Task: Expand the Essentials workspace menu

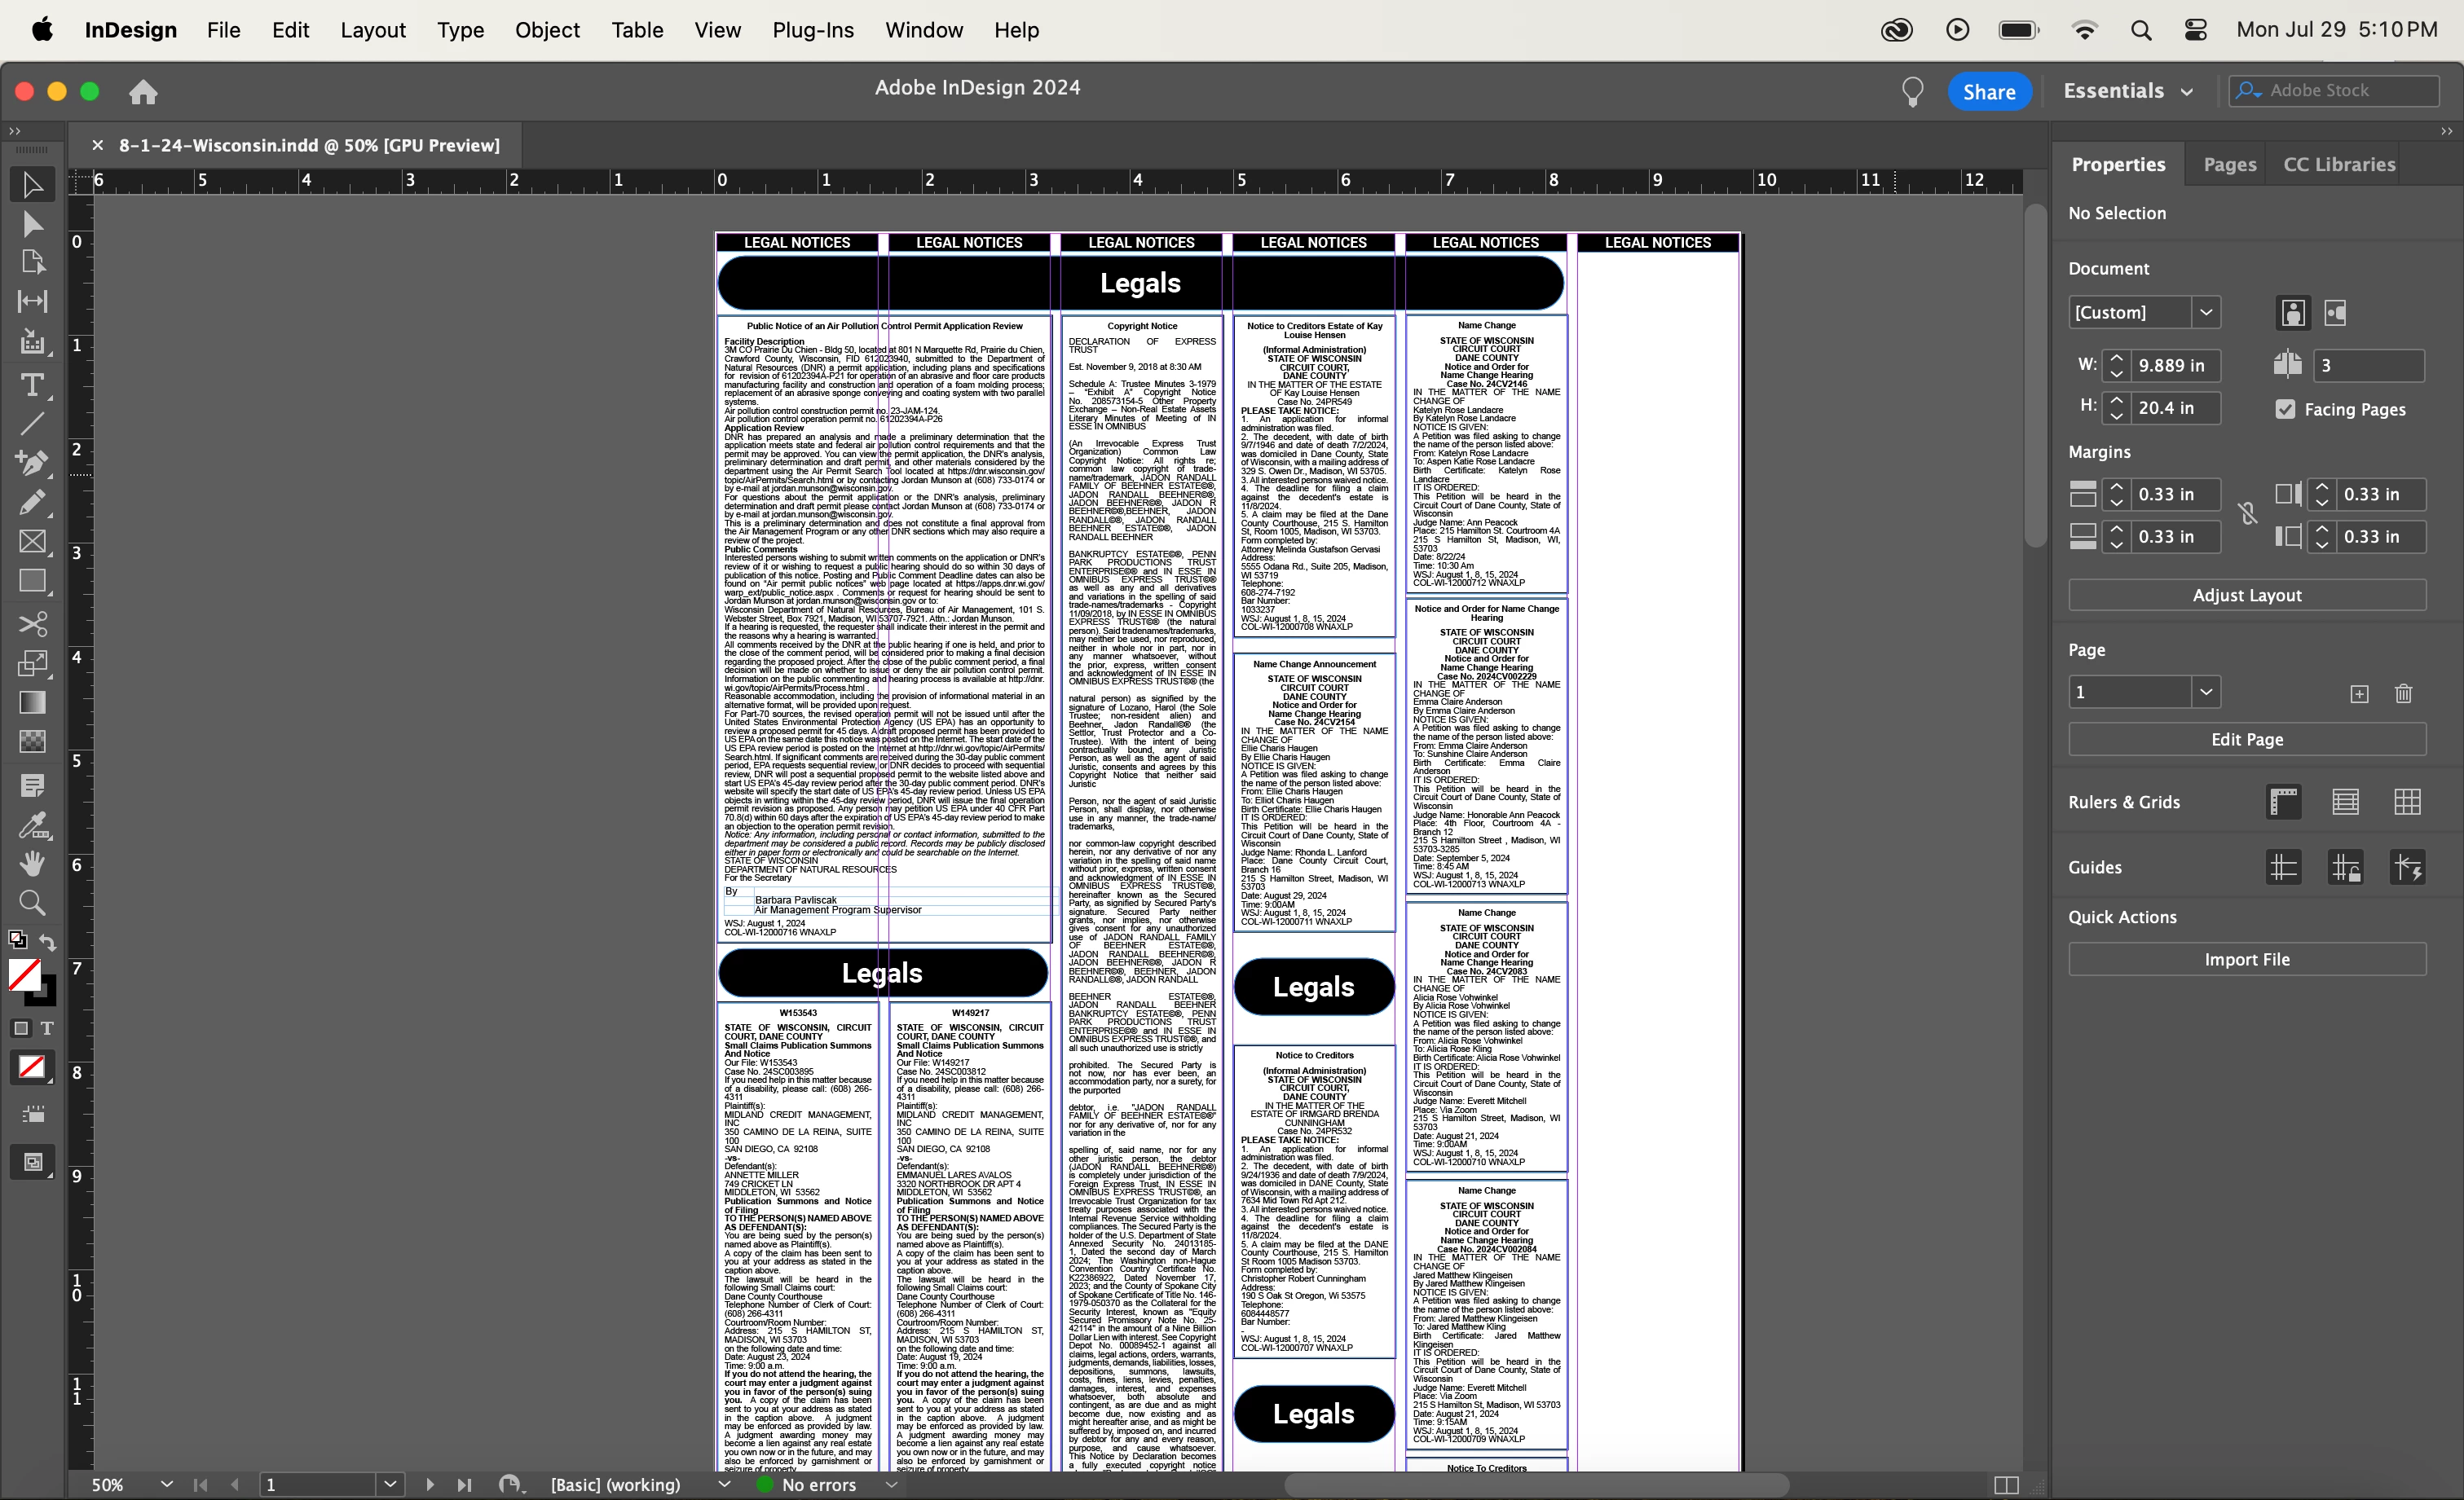Action: pyautogui.click(x=2187, y=91)
